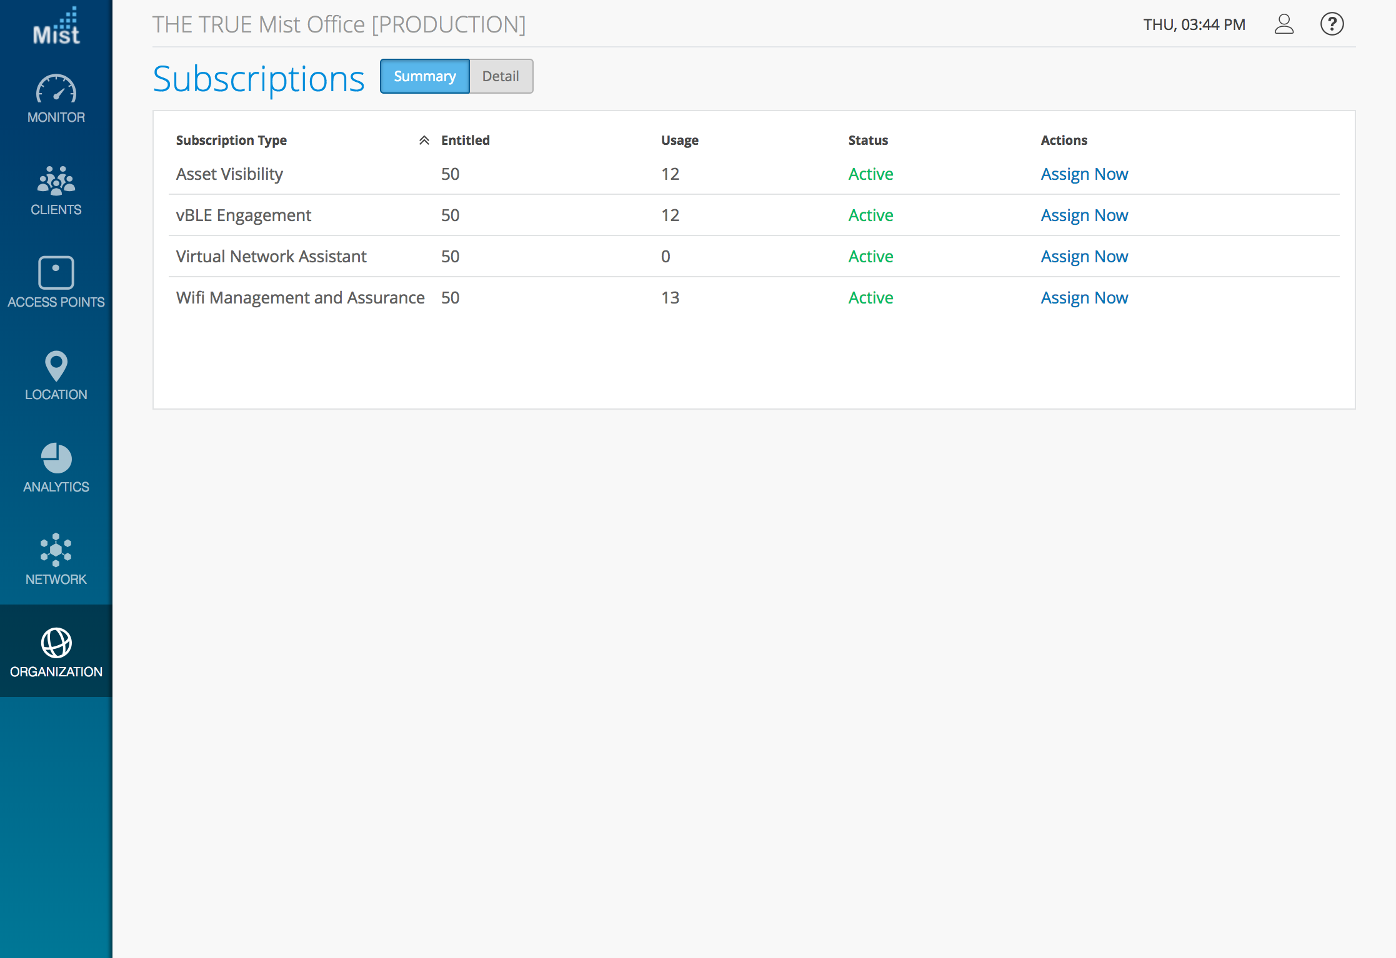Open the Monitor gauge icon

pyautogui.click(x=56, y=90)
